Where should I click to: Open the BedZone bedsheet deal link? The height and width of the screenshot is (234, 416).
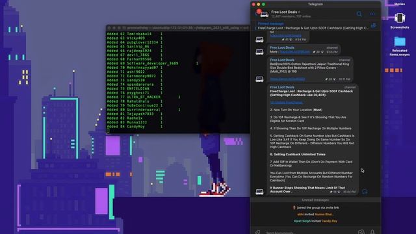pyautogui.click(x=287, y=79)
